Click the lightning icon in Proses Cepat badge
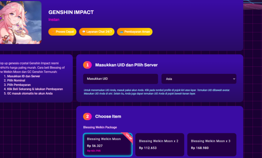262x158 pixels. [53, 32]
